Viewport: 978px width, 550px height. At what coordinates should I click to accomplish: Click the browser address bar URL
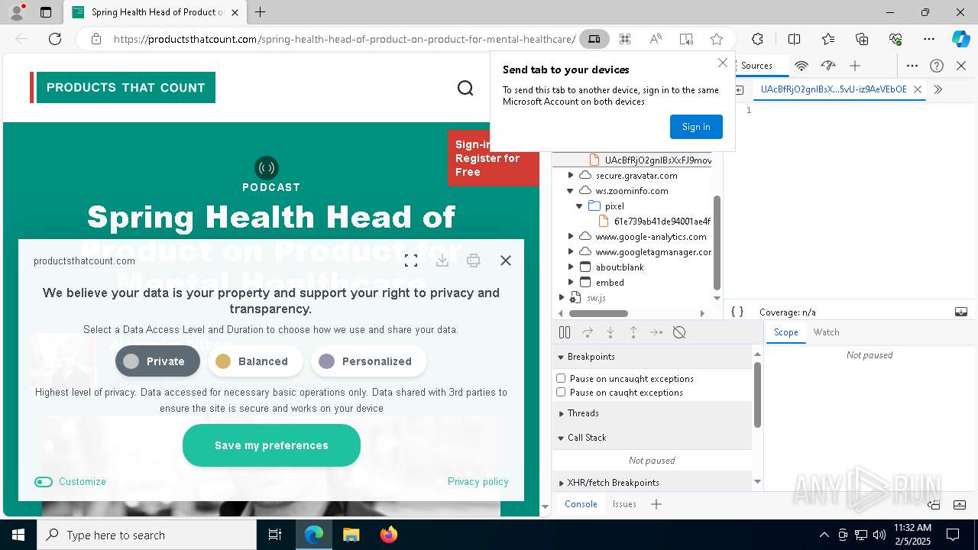click(x=344, y=39)
